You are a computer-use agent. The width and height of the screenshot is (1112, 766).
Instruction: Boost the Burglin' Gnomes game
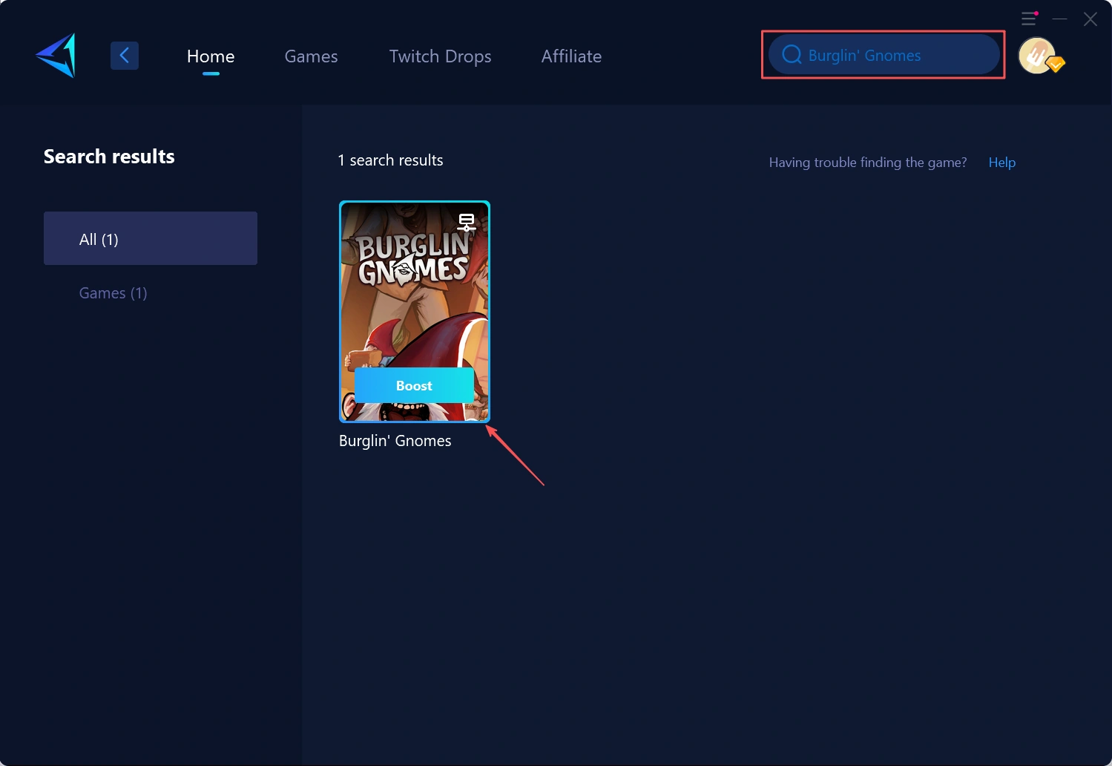coord(414,385)
